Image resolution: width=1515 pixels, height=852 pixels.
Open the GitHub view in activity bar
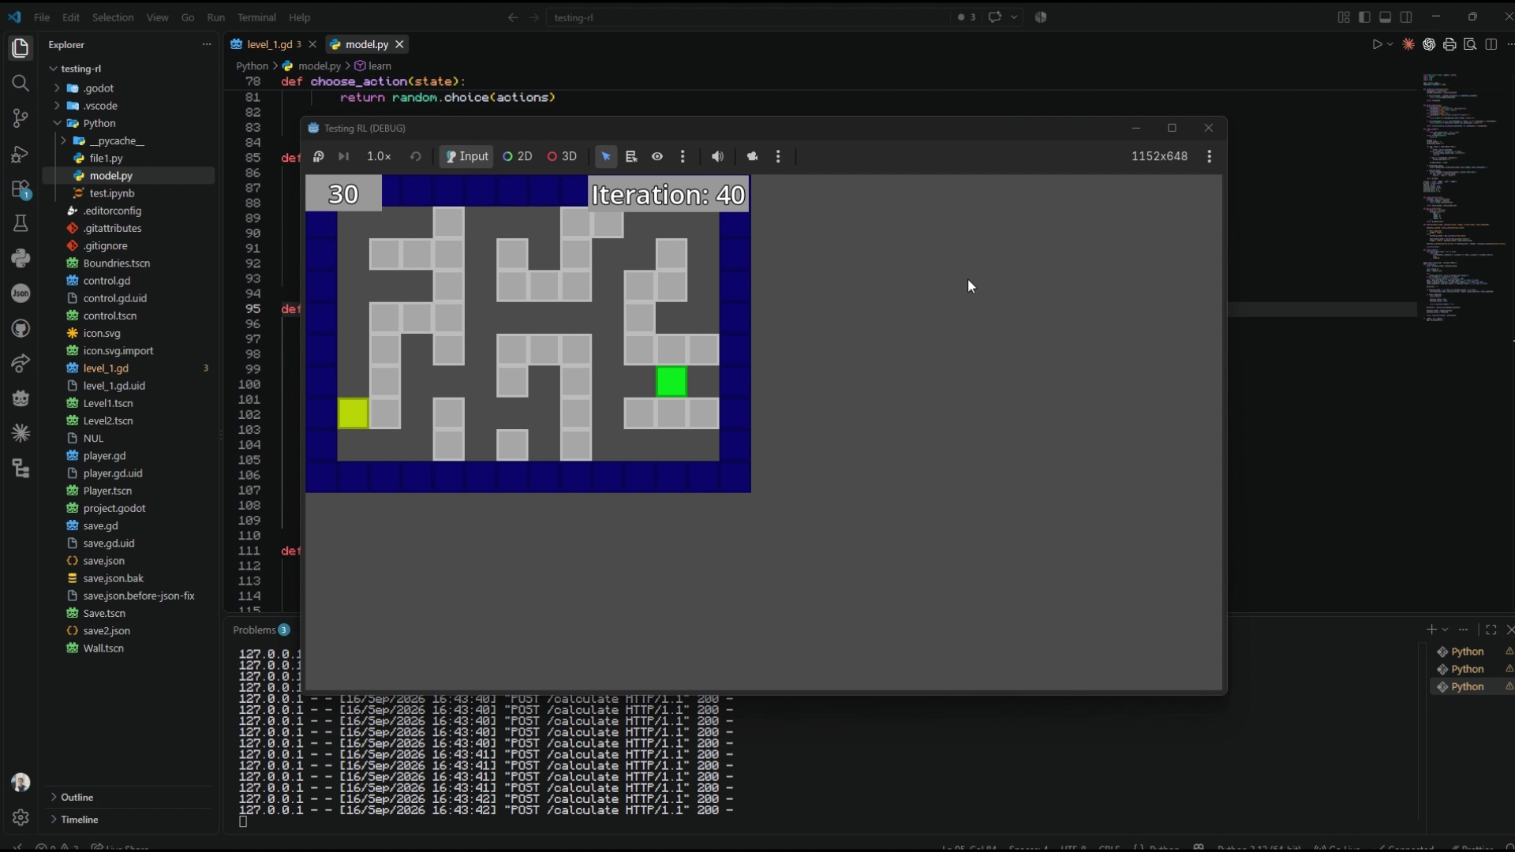21,328
